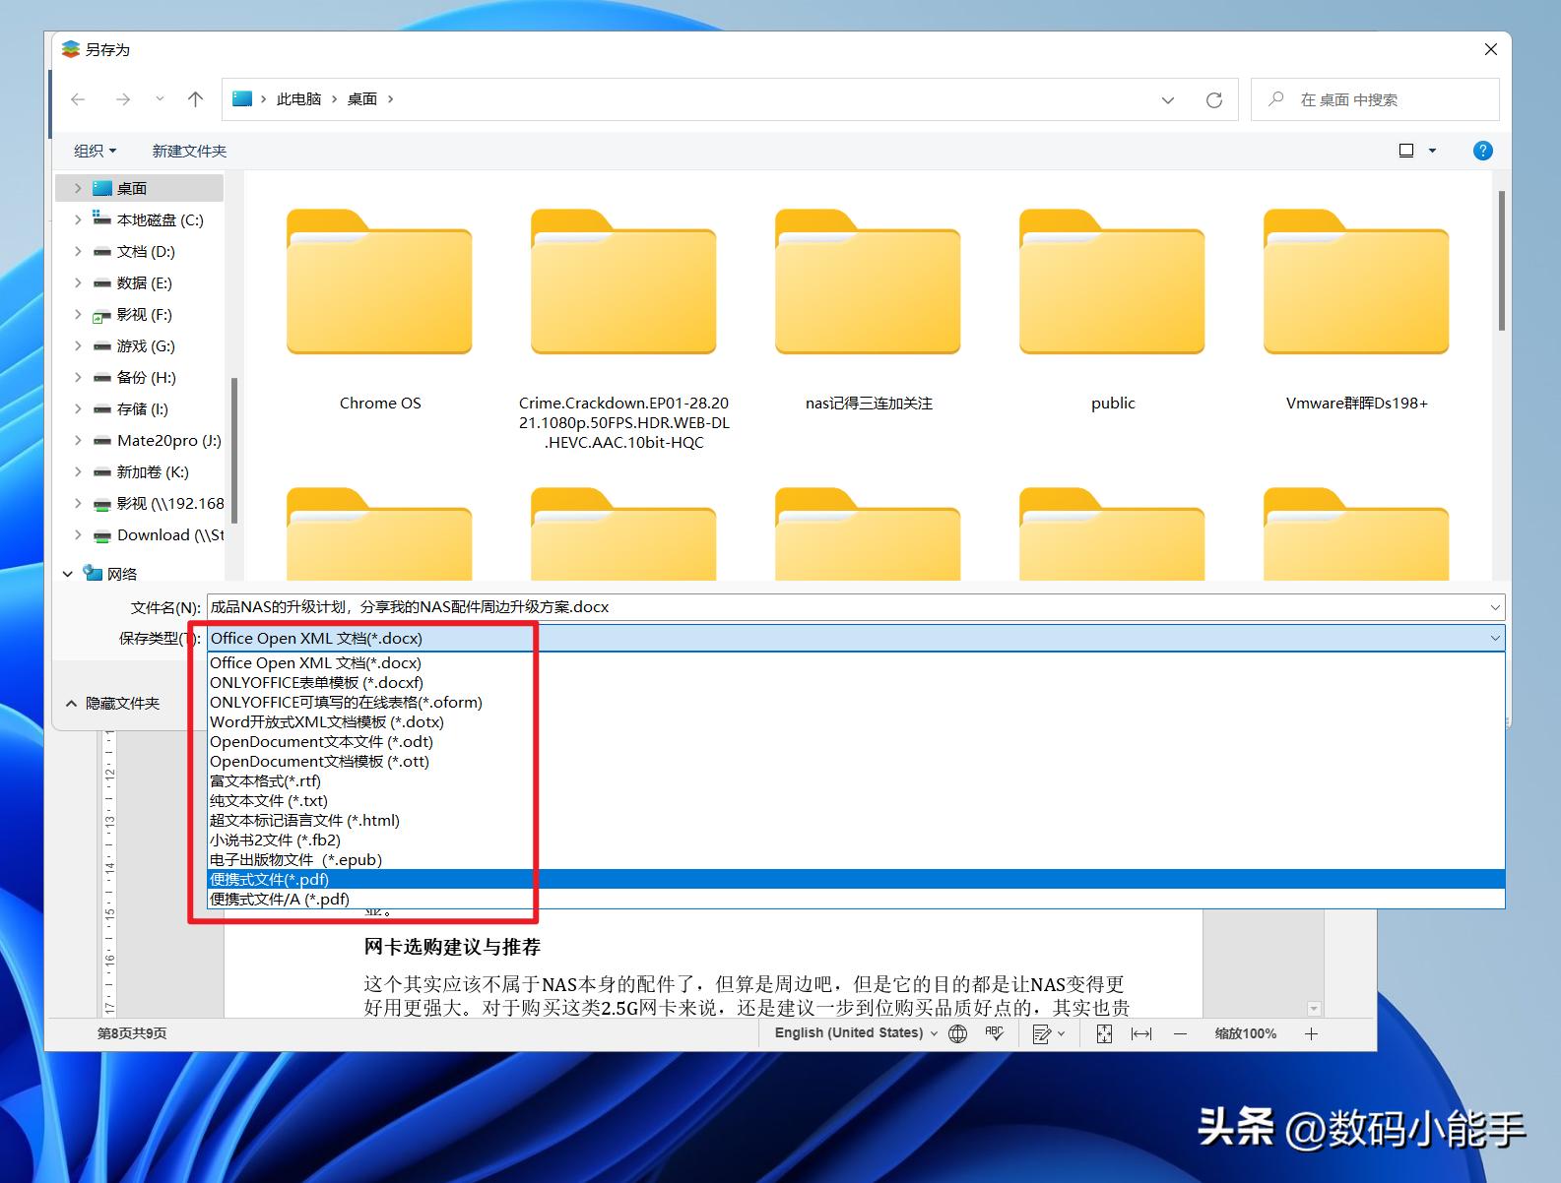Click the file list vertical scrollbar
This screenshot has width=1561, height=1183.
(x=1501, y=260)
